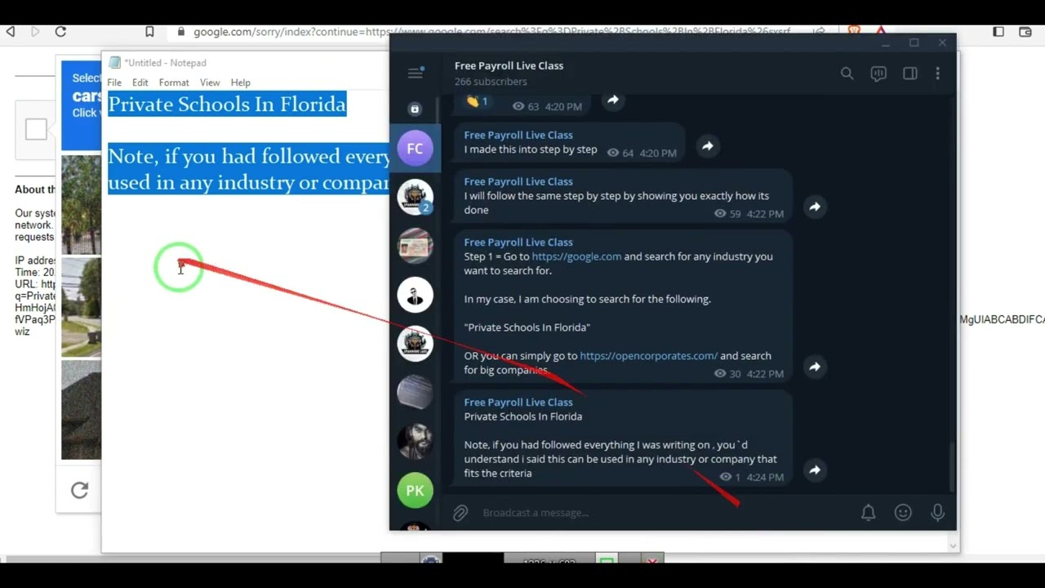This screenshot has width=1045, height=588.
Task: Open chat avatar with 2 unread badge
Action: (415, 197)
